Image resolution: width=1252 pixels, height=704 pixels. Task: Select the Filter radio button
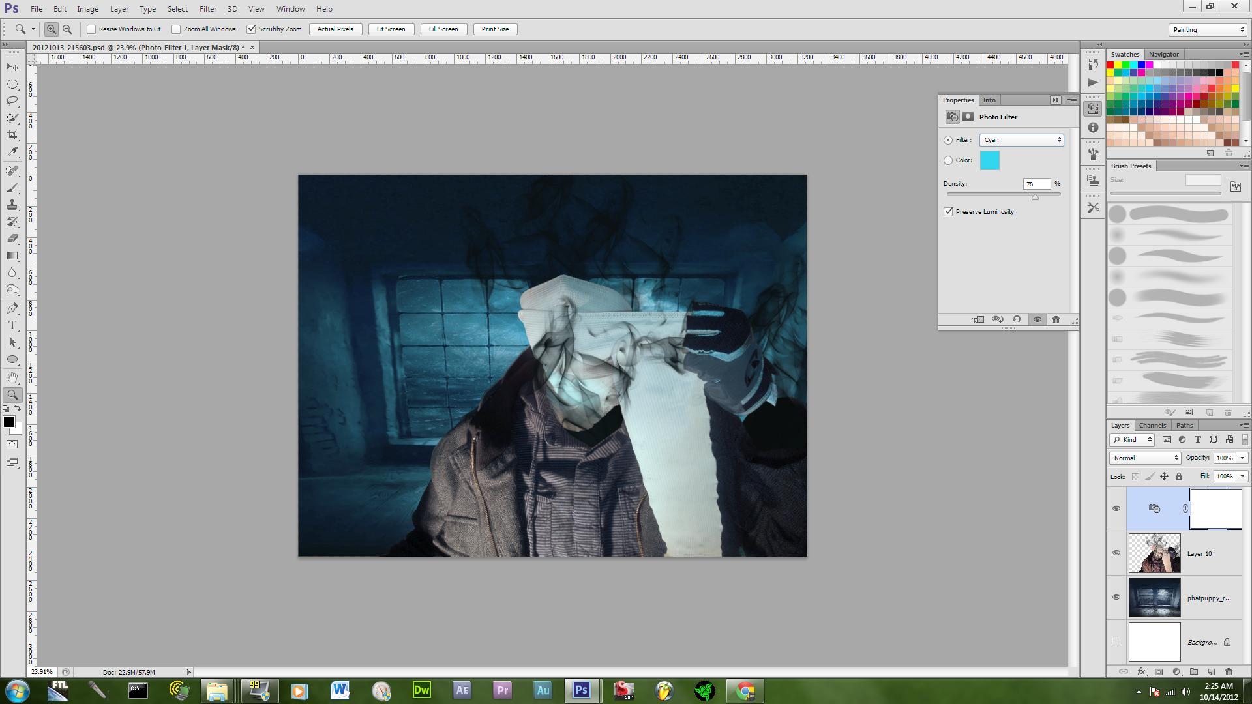click(x=948, y=140)
